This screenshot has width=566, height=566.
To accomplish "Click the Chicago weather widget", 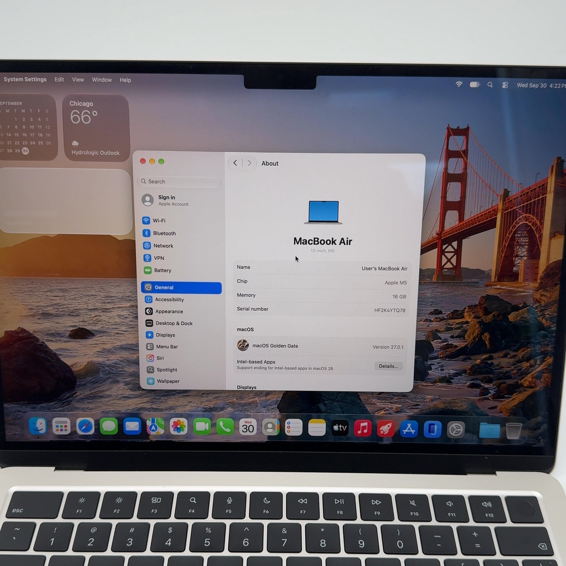I will 96,128.
